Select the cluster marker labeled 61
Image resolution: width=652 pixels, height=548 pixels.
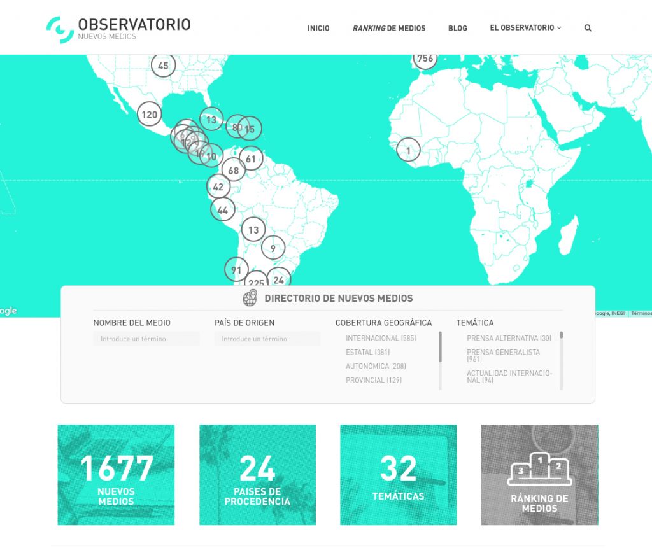(251, 159)
